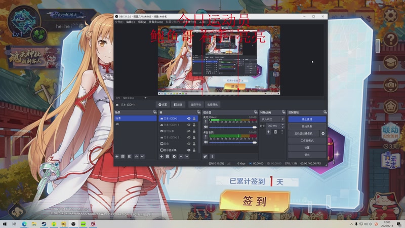Mute the 麦克风/Aux speaker icon
Screen dimensions: 405x228
(206, 127)
